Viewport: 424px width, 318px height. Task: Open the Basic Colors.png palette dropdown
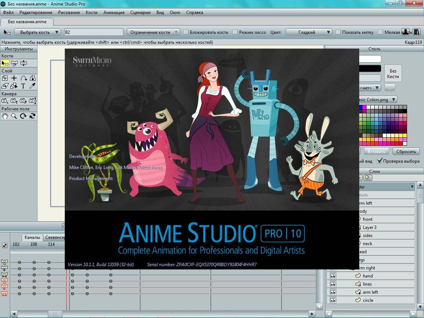(378, 99)
